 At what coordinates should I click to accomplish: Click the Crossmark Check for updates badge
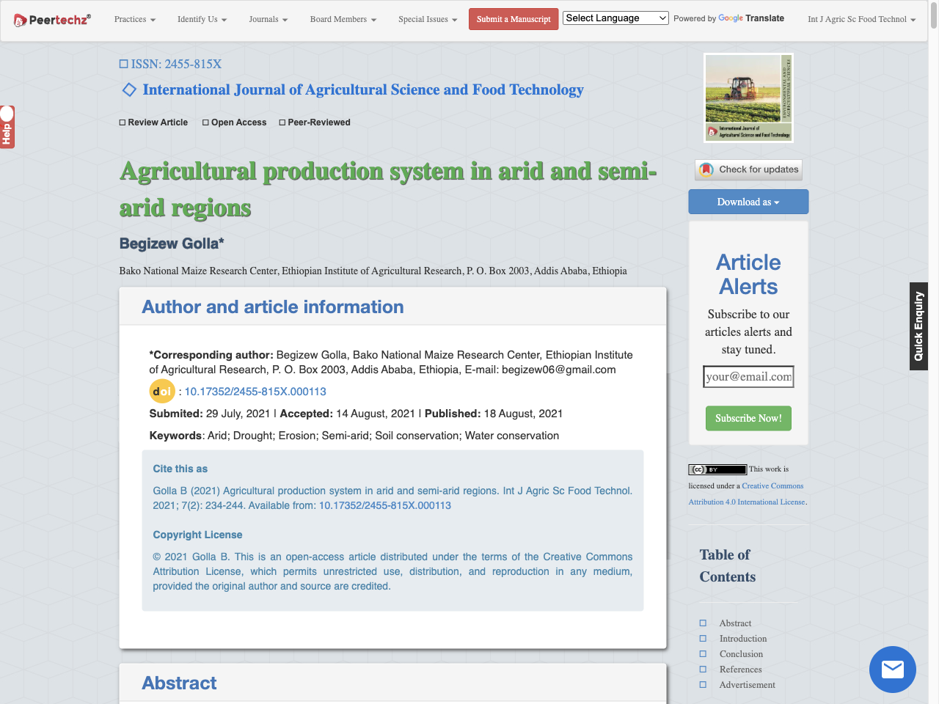tap(748, 169)
